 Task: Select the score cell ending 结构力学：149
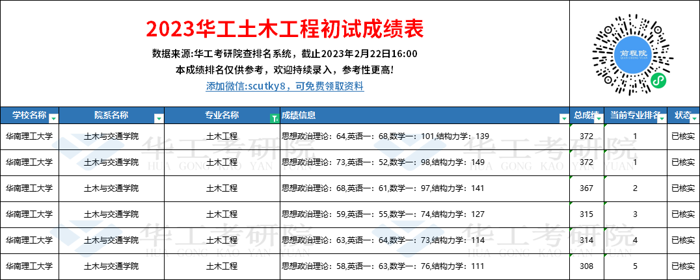[x=425, y=163]
